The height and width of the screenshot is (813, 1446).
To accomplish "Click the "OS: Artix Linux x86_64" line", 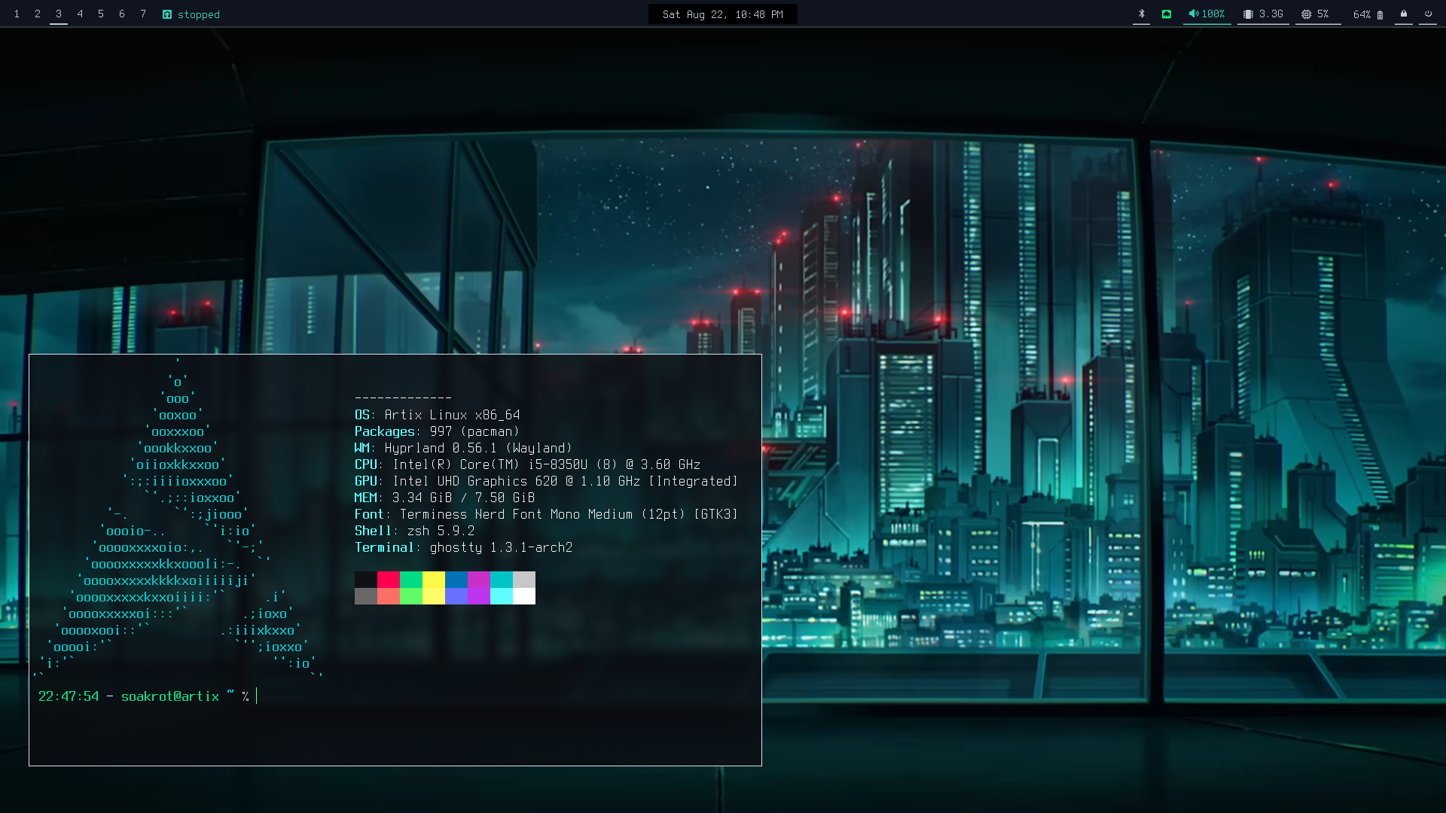I will (438, 415).
